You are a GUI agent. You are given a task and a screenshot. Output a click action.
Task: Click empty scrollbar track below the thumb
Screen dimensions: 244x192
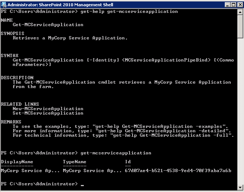(240, 111)
